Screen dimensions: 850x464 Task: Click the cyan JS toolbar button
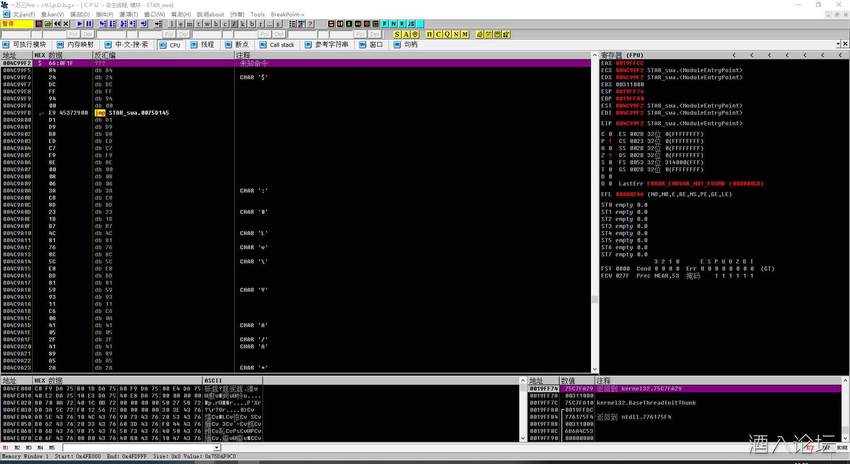[411, 24]
